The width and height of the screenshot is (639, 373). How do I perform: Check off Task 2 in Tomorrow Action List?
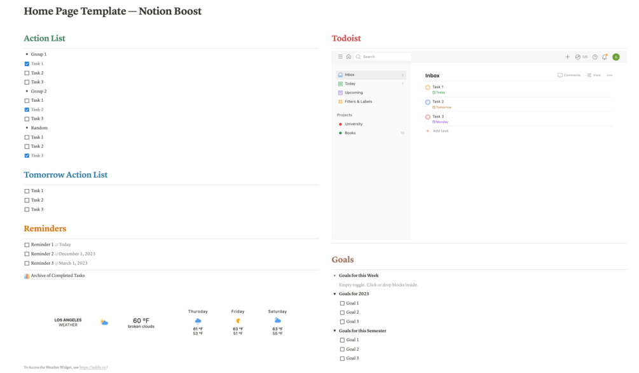point(27,199)
